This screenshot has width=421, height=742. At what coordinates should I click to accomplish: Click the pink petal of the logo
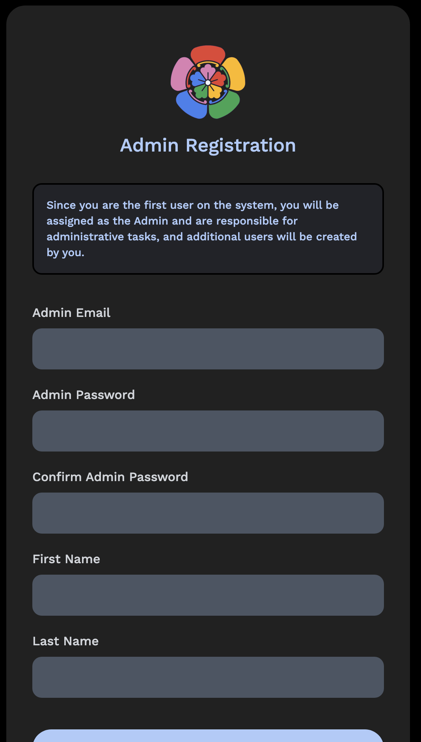[x=180, y=74]
